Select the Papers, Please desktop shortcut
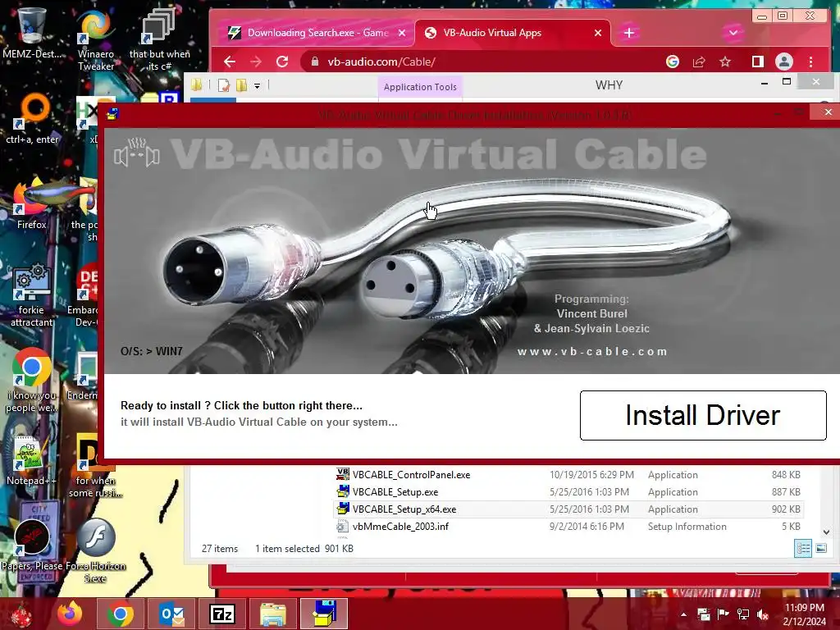The height and width of the screenshot is (630, 840). click(32, 546)
